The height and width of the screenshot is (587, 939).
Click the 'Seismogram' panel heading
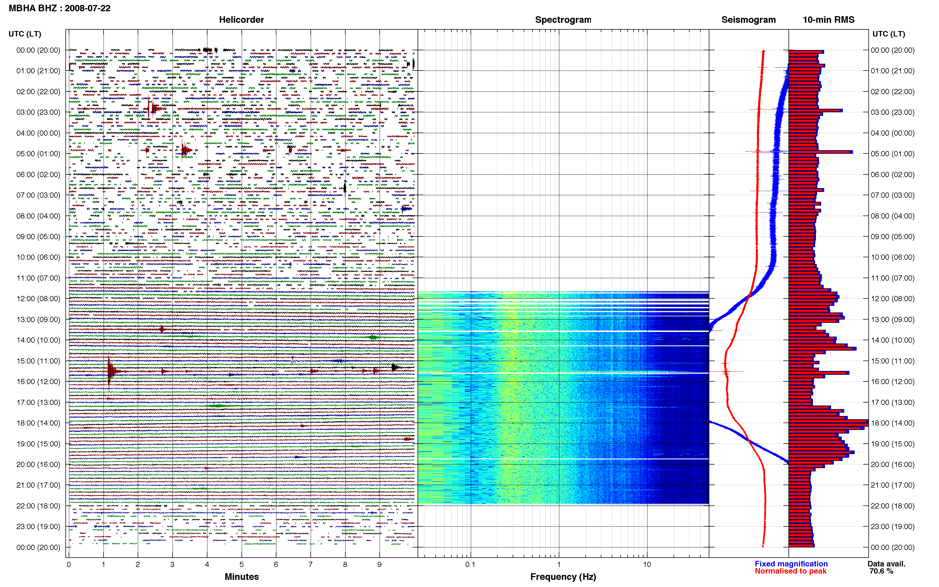click(748, 20)
